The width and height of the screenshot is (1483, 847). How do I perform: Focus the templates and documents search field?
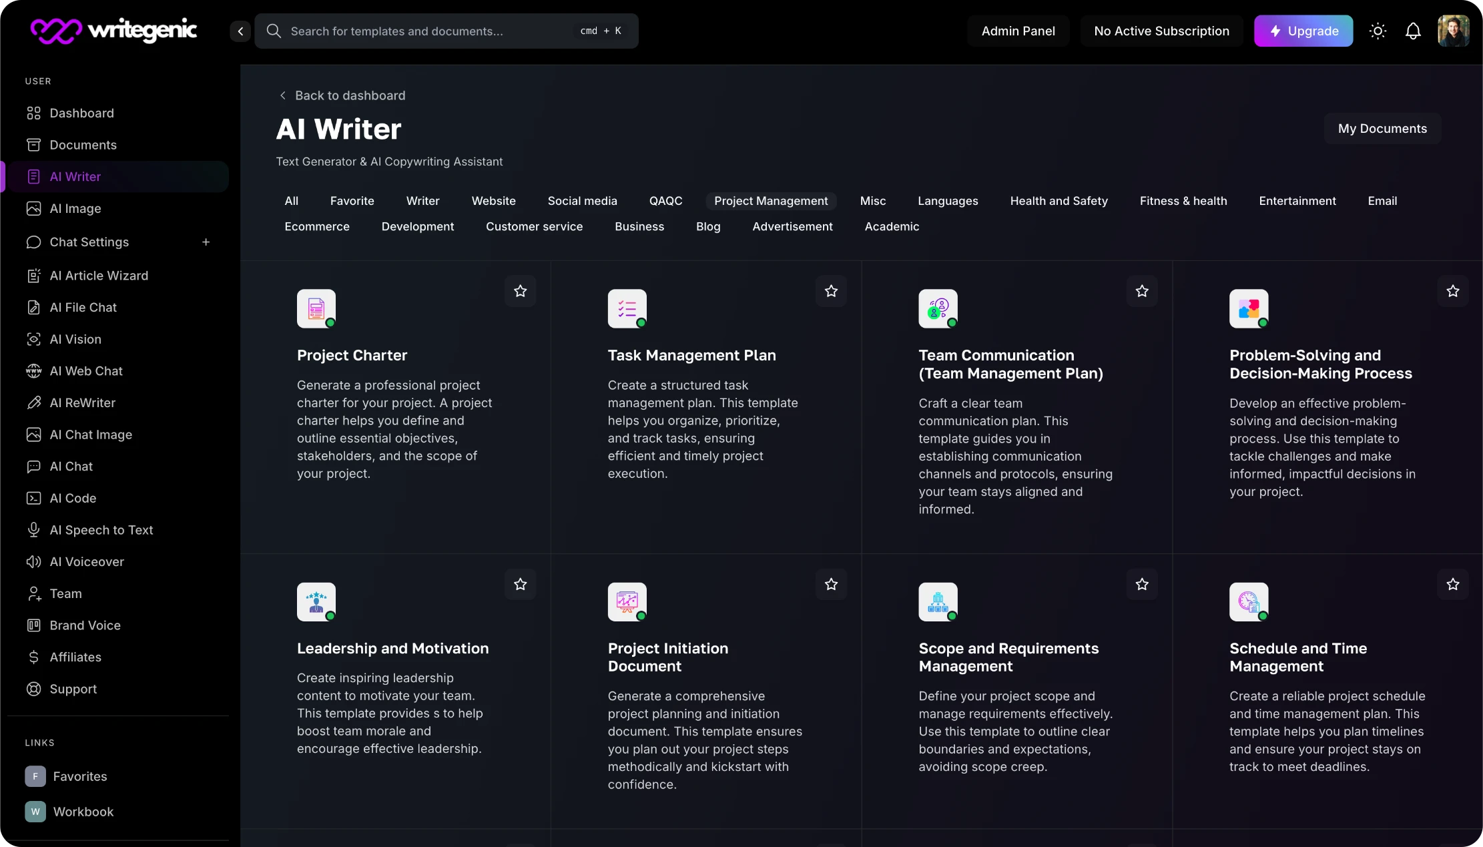[447, 31]
